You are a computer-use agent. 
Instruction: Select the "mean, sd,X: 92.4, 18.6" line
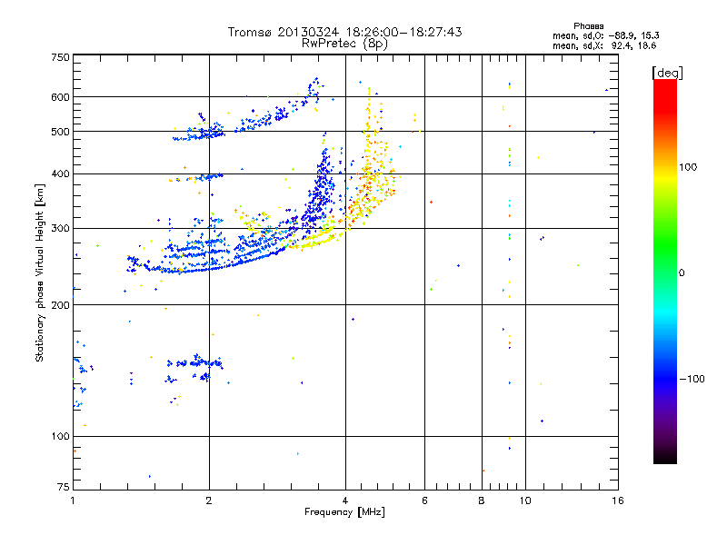(x=604, y=45)
